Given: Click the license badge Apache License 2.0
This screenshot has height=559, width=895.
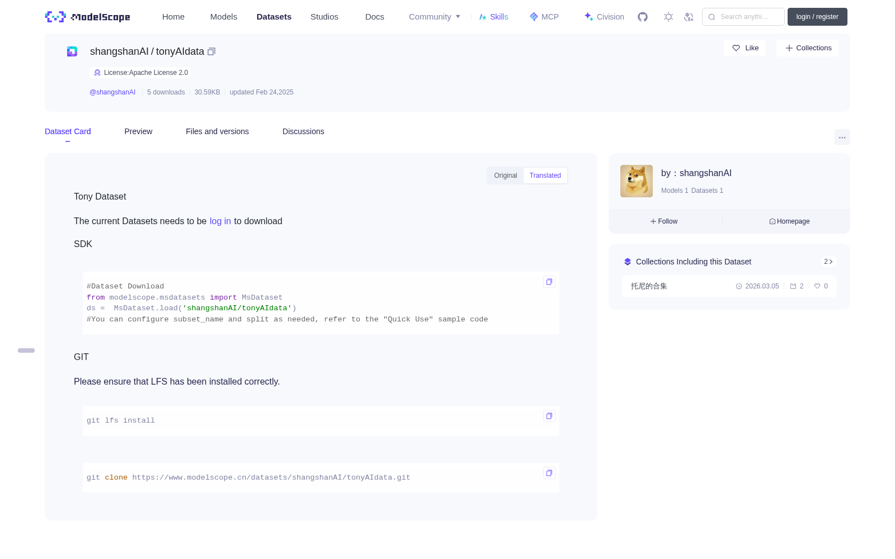Looking at the screenshot, I should (x=140, y=73).
